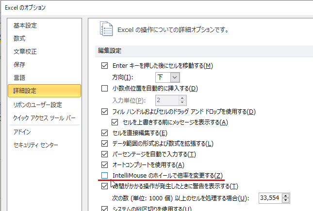Select the highlighted 詳細設定 category
Screen dimensions: 313x211
44,91
